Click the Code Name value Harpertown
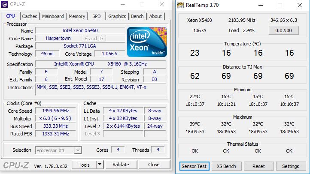Viewport: 310px width, 174px height. [58, 38]
